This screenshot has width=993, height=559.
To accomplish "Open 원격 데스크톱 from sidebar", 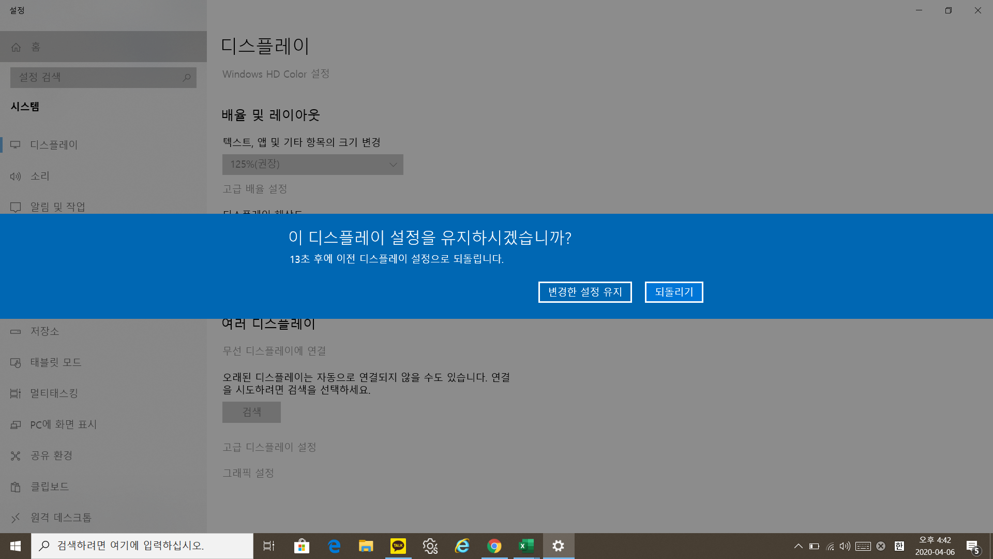I will (61, 518).
